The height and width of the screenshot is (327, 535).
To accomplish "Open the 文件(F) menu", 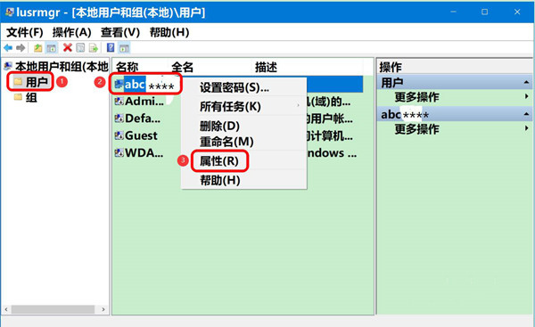I will [x=25, y=32].
